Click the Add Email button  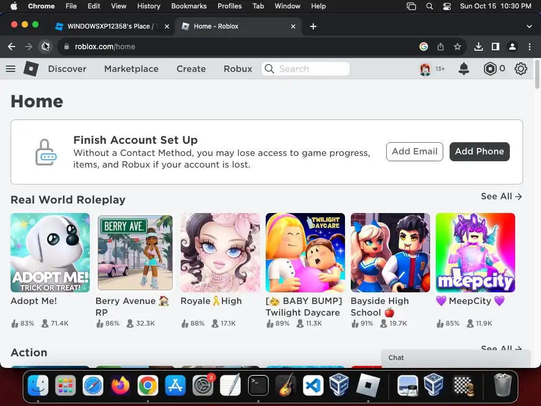pos(414,152)
